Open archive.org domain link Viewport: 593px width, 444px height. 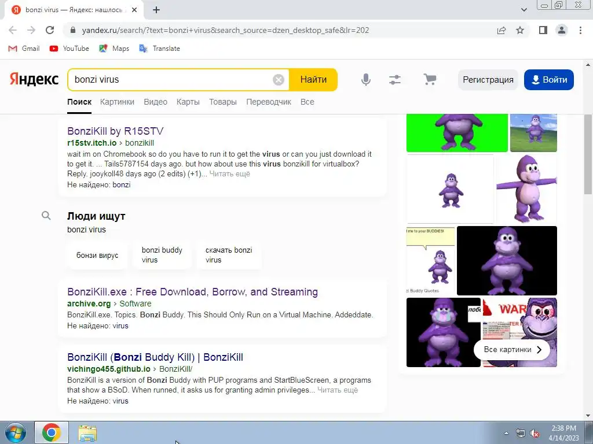89,304
